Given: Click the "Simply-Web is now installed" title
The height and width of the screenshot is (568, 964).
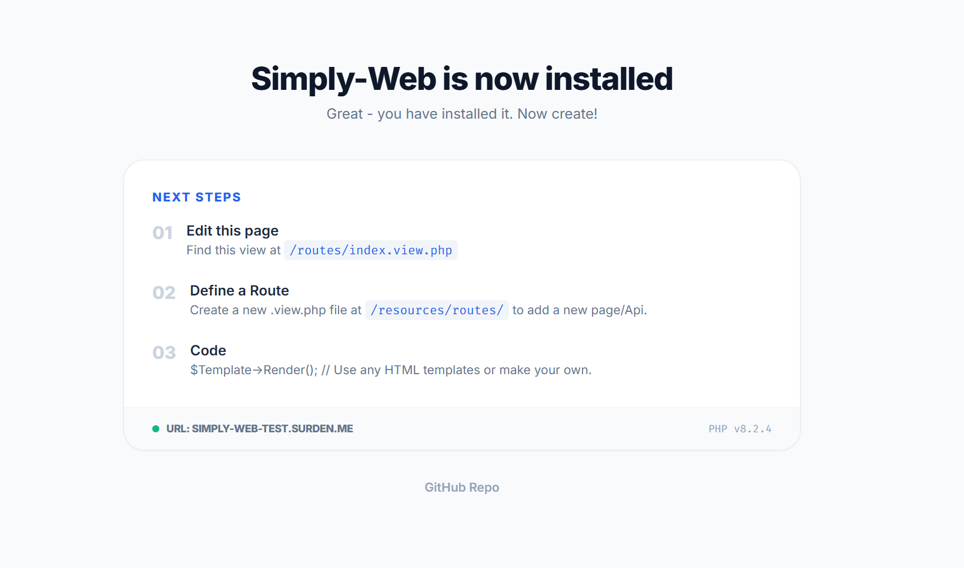Looking at the screenshot, I should pyautogui.click(x=462, y=78).
